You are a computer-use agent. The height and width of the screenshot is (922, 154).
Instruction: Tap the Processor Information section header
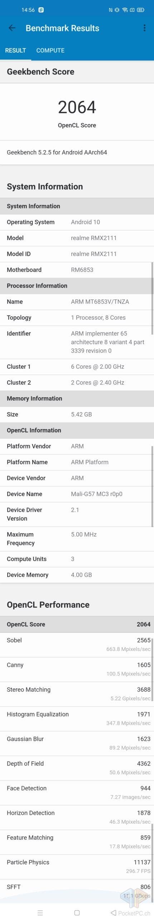click(77, 286)
